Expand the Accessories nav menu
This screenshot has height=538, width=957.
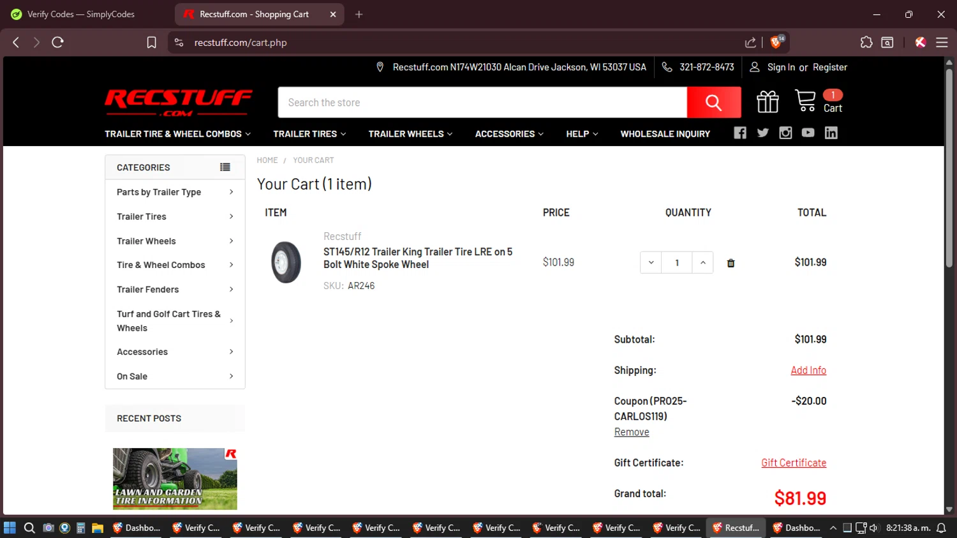click(x=509, y=134)
